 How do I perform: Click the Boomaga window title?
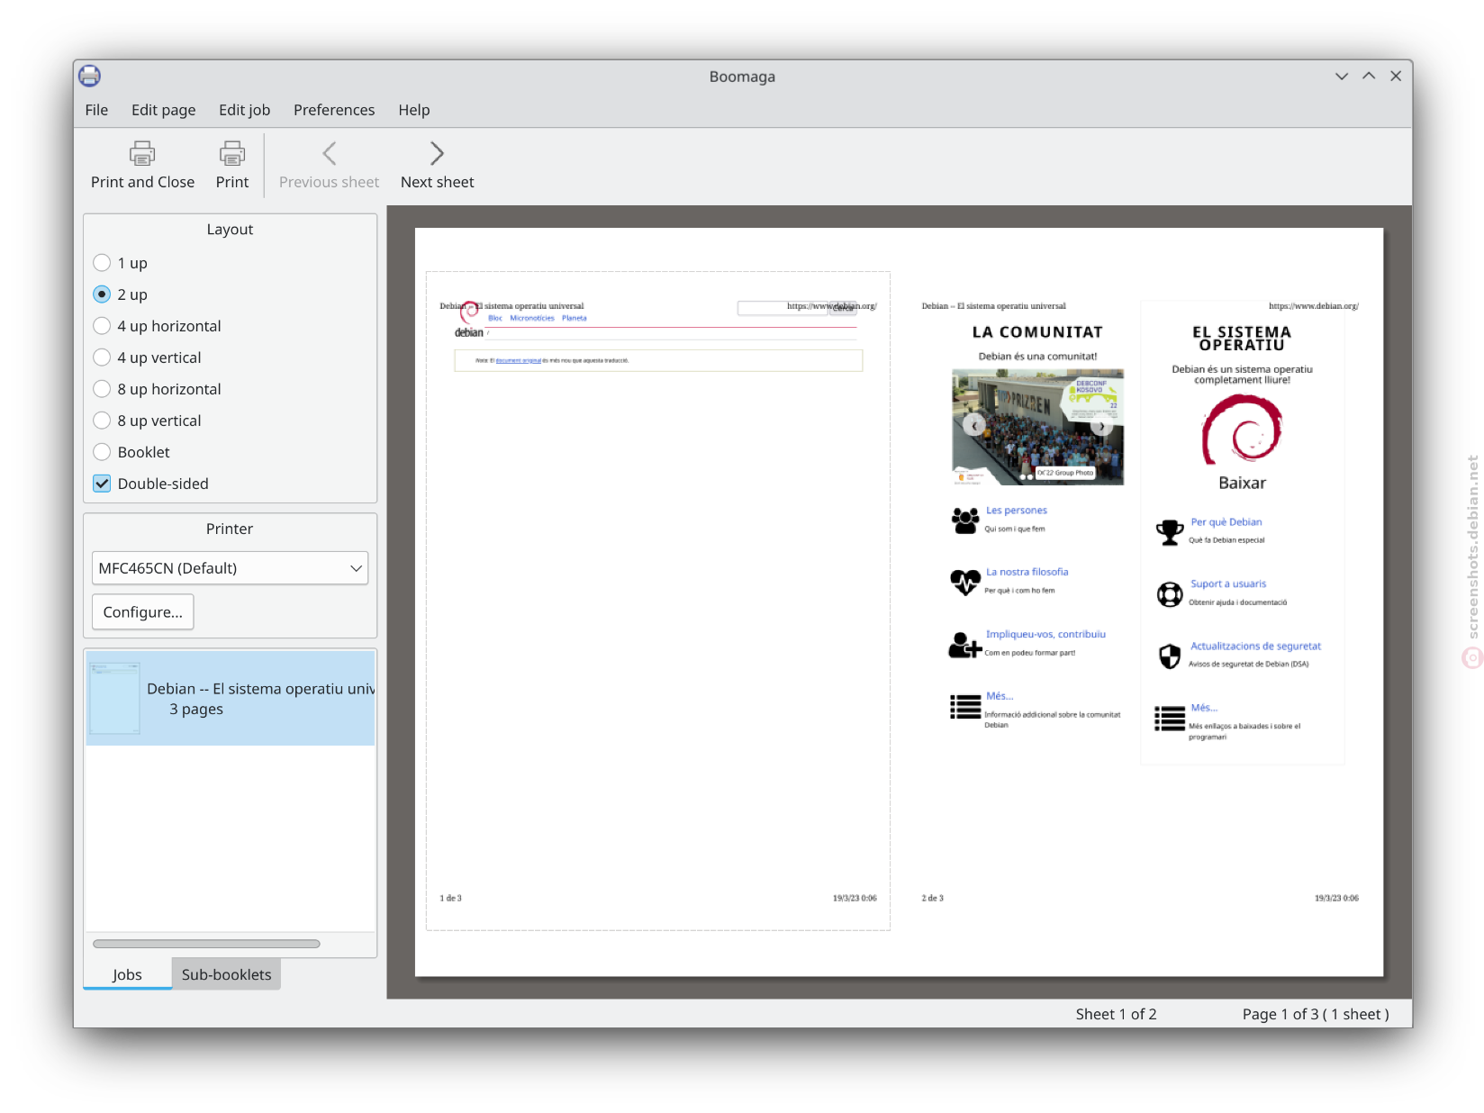point(742,77)
